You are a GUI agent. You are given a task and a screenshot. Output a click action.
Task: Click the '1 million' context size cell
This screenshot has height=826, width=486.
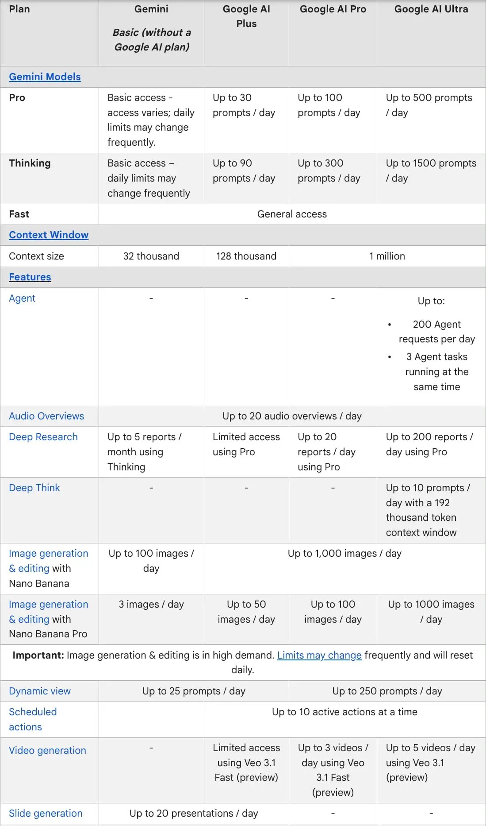[387, 256]
